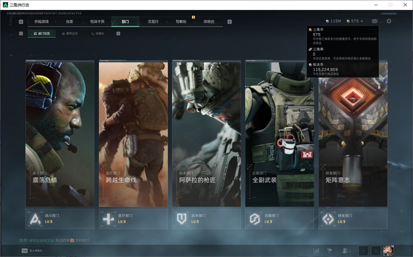This screenshot has width=413, height=257.
Task: Click the plus next to 575 currency
Action: tap(362, 21)
